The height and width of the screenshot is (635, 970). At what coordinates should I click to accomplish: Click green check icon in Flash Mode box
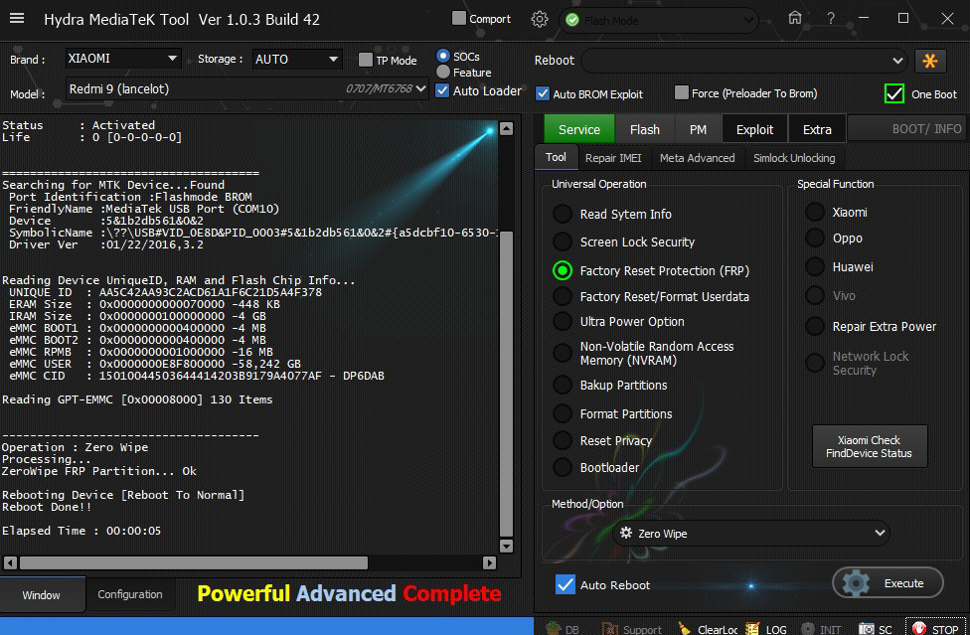(572, 21)
